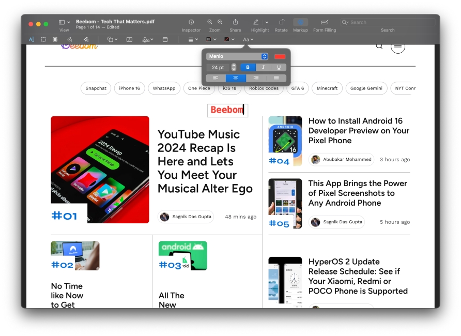Click the #02 laptop article thumbnail
The width and height of the screenshot is (461, 336).
[x=75, y=256]
